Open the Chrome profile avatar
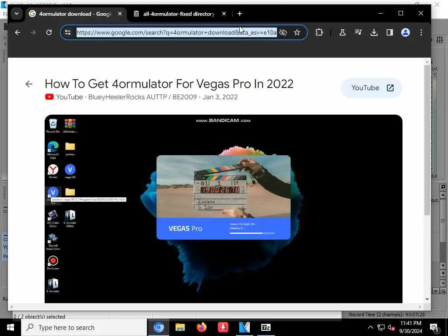Screen dimensions: 448x336 coord(406,32)
